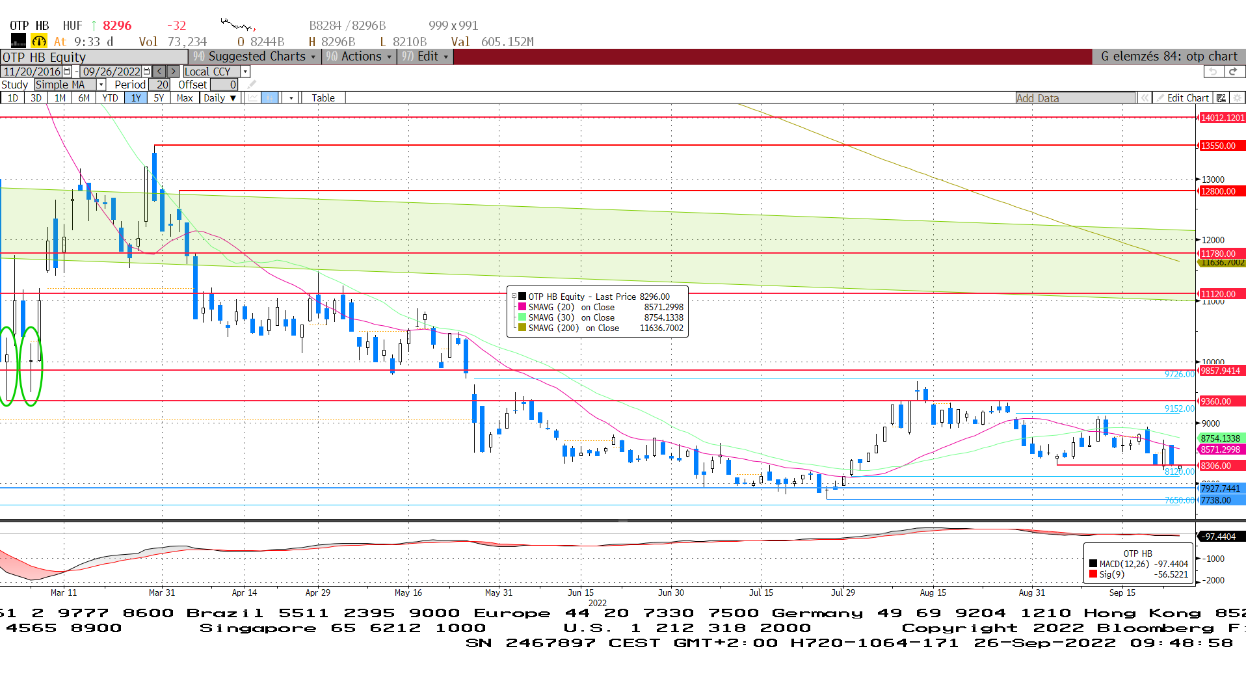The width and height of the screenshot is (1246, 679).
Task: Select the 1Y range
Action: (x=136, y=98)
